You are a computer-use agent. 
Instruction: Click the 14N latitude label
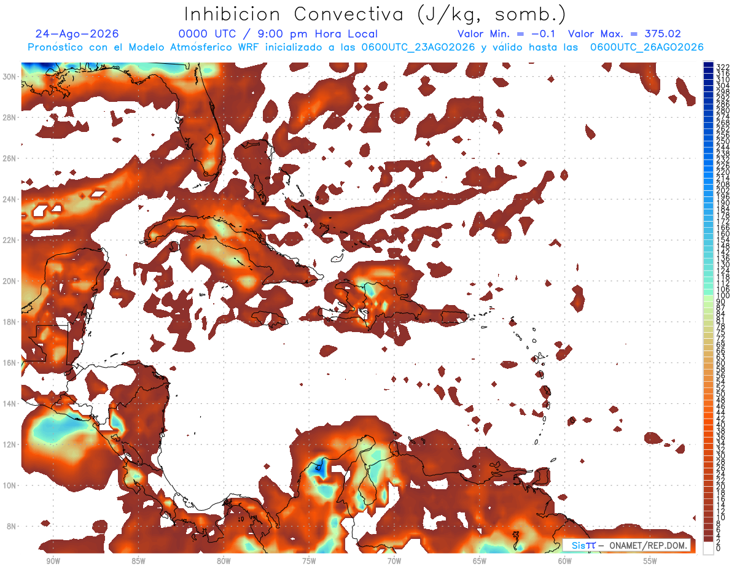pos(9,403)
